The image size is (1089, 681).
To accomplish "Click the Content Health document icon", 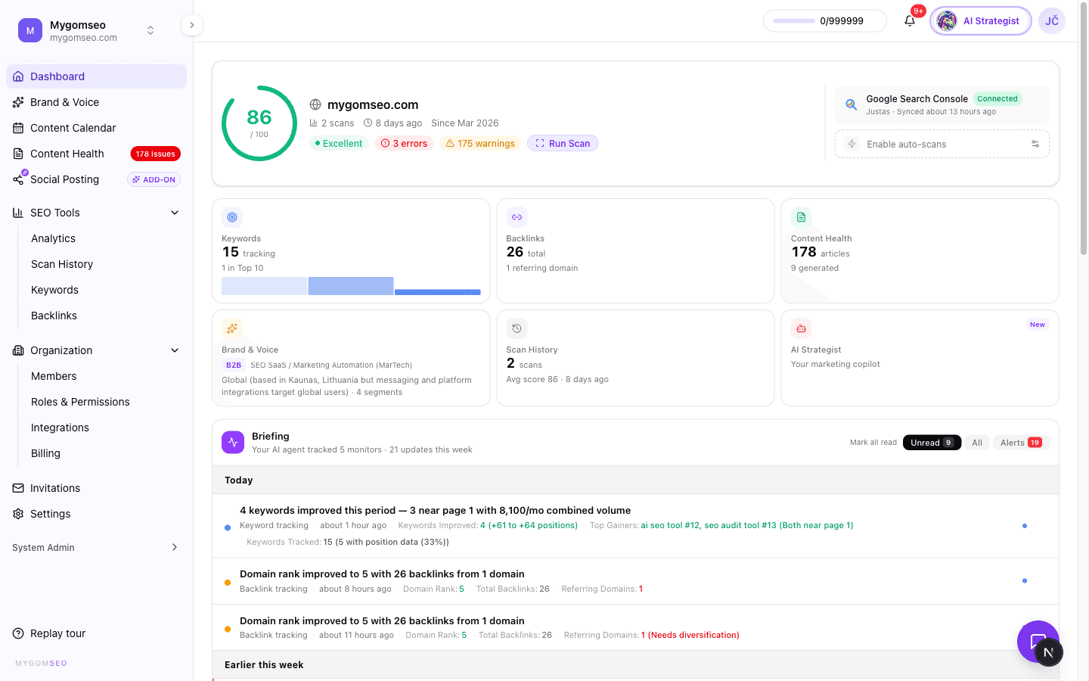I will tap(801, 216).
